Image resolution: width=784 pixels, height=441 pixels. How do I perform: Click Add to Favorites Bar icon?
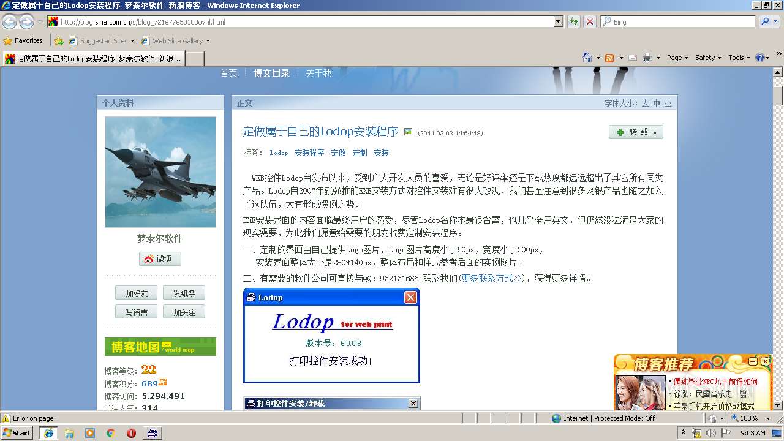(59, 41)
